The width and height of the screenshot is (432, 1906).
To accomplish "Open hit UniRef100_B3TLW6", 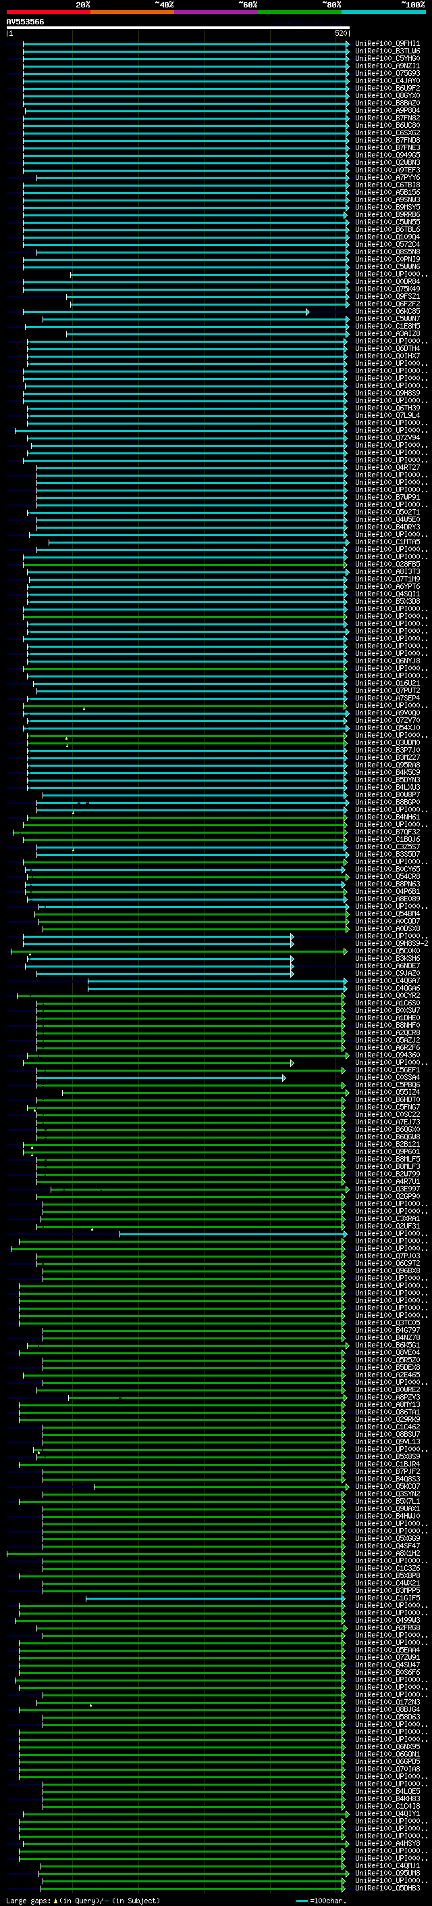I will pyautogui.click(x=387, y=51).
